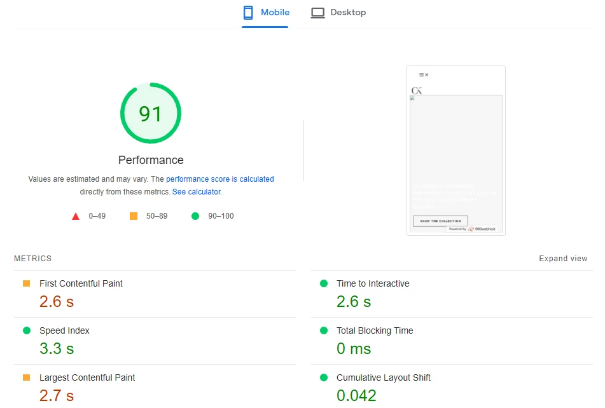Click the performance score gauge showing 91

click(151, 114)
